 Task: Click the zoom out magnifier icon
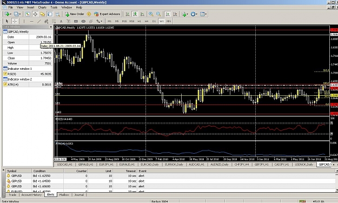(158, 14)
